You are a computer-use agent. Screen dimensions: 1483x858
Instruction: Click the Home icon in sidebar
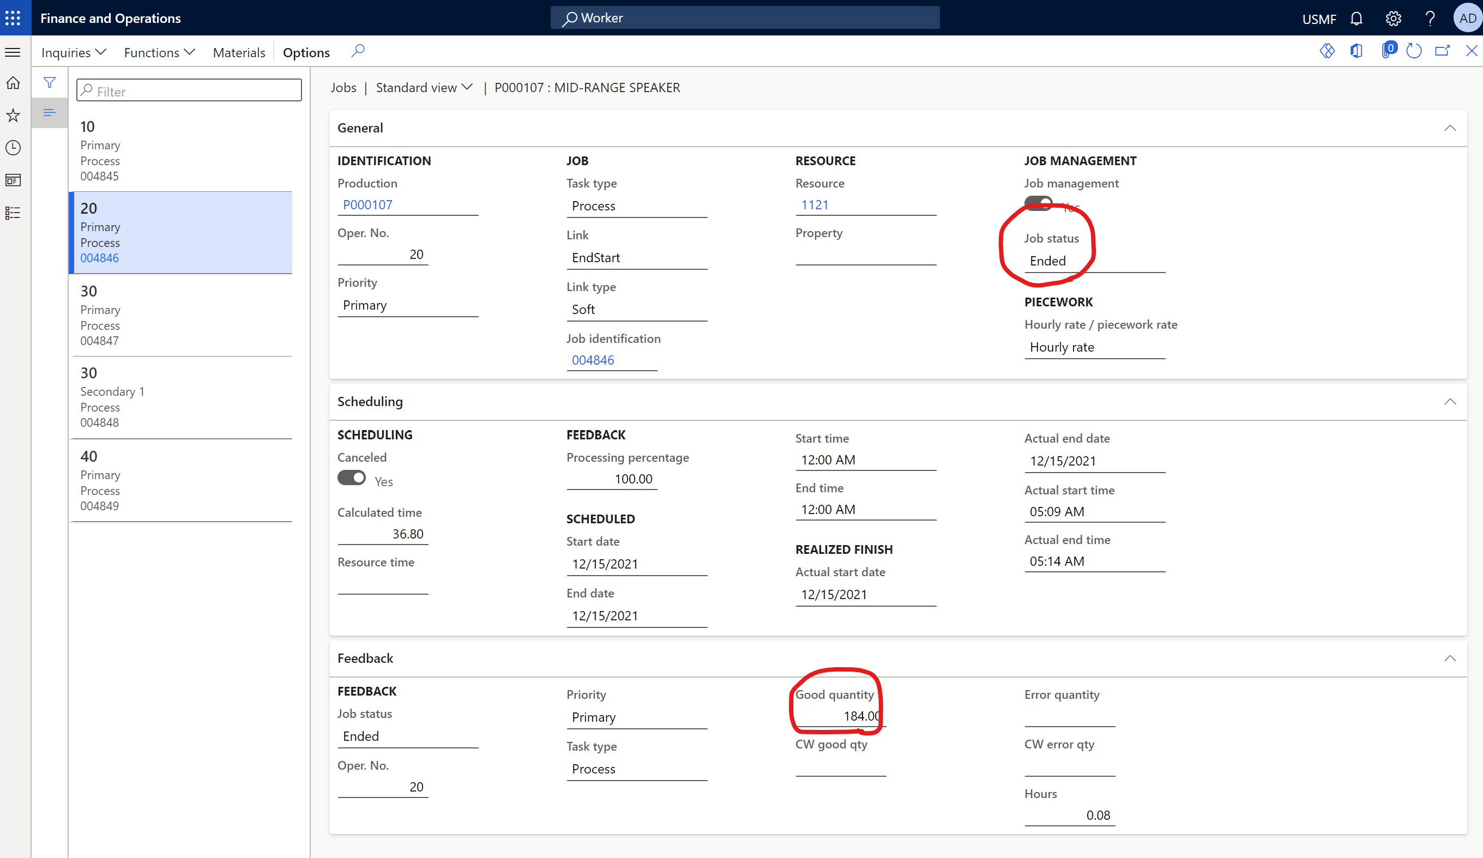(x=13, y=83)
